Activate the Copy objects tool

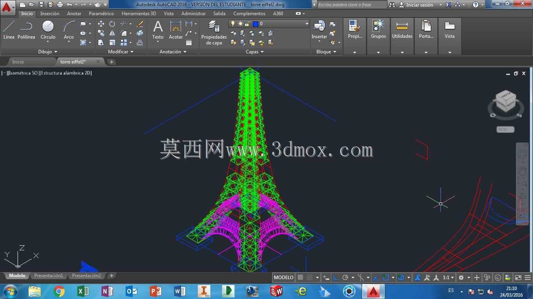pyautogui.click(x=101, y=33)
